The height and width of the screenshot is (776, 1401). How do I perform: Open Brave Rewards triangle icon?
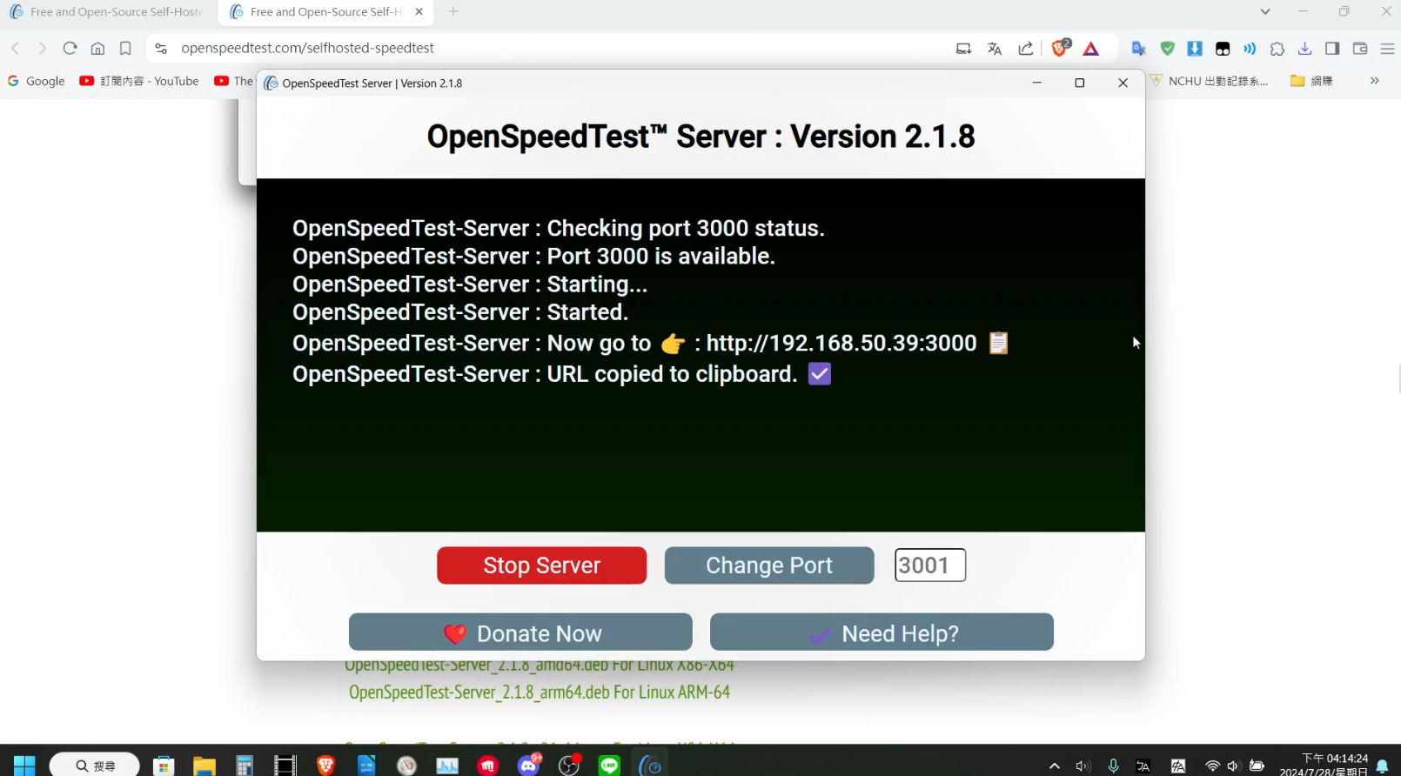click(x=1091, y=49)
